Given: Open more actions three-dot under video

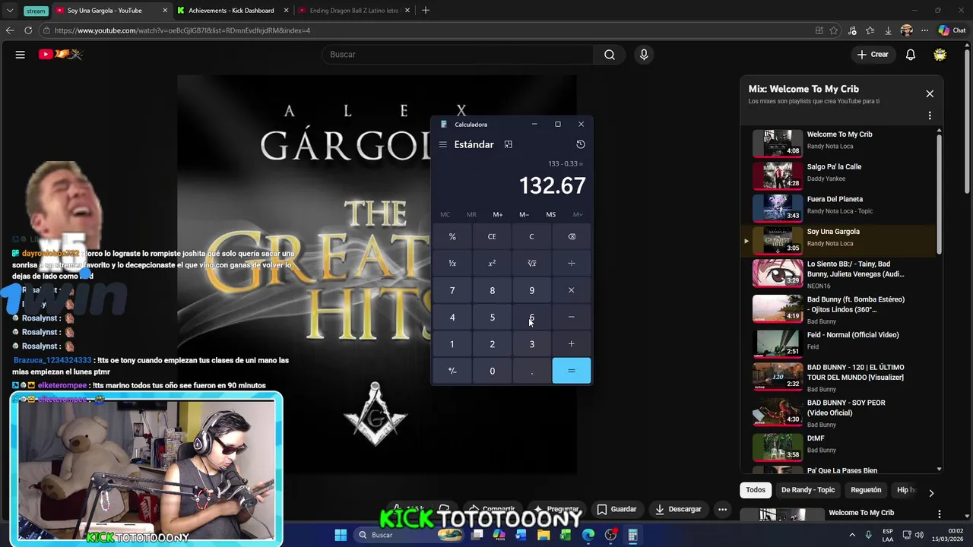Looking at the screenshot, I should (723, 509).
